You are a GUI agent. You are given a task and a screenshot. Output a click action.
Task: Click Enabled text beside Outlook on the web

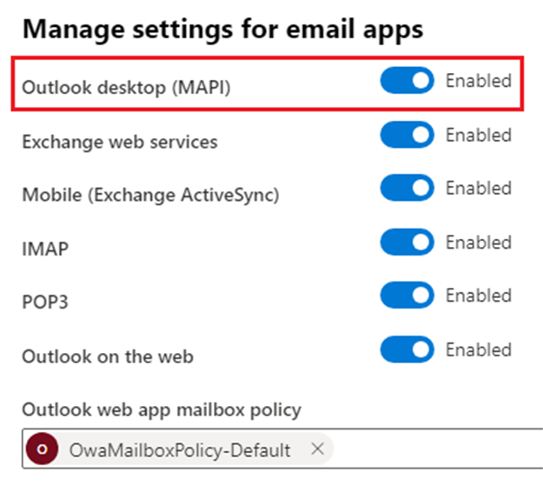(x=479, y=349)
